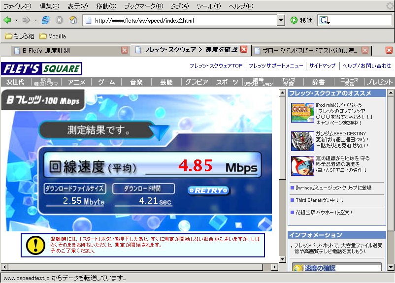Image resolution: width=395 pixels, height=283 pixels.
Task: Open the ツール(T) menu
Action: click(209, 6)
